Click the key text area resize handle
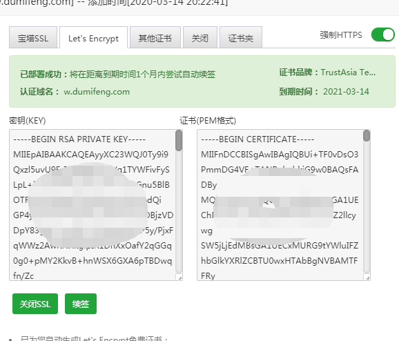Image resolution: width=399 pixels, height=341 pixels. pos(179,277)
